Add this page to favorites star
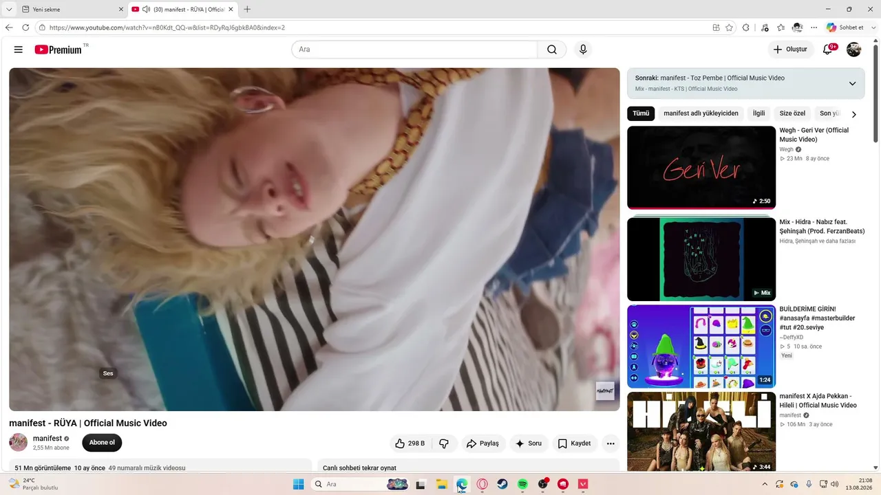 (x=729, y=27)
